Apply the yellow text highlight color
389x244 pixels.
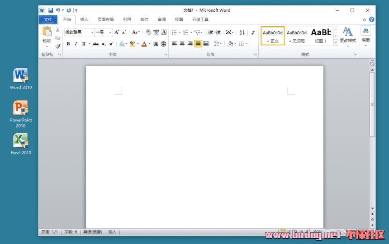point(132,44)
